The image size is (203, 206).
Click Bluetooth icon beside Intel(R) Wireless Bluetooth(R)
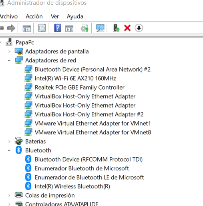[x=28, y=186]
